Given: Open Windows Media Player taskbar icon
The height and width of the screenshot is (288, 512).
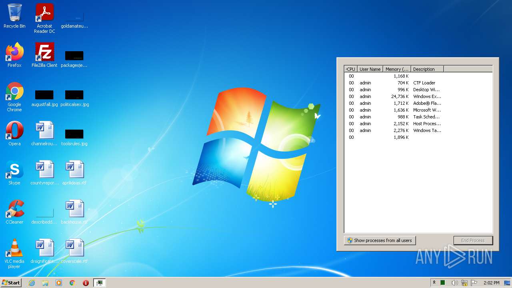Looking at the screenshot, I should (59, 283).
